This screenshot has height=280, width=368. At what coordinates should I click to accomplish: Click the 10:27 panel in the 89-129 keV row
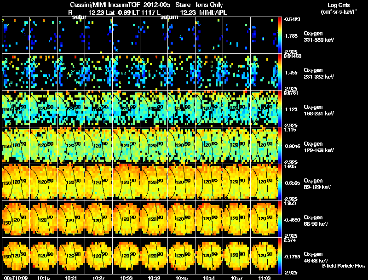click(x=99, y=182)
